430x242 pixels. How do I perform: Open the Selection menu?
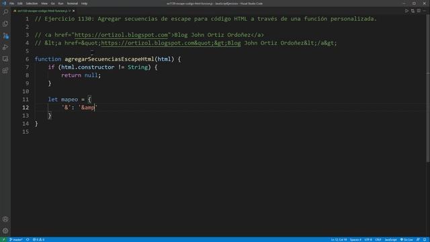[x=32, y=3]
